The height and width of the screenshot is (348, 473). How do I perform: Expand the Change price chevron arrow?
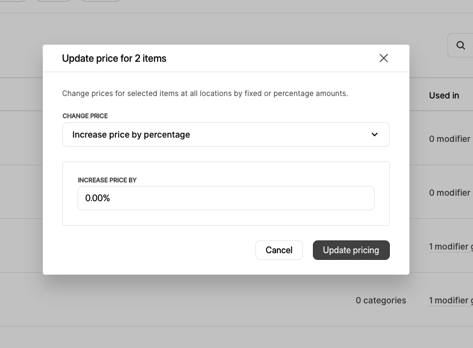pyautogui.click(x=375, y=135)
